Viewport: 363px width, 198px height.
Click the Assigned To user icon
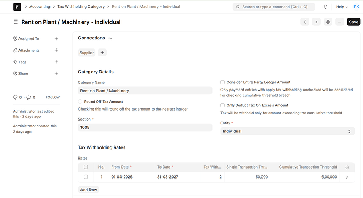(15, 38)
